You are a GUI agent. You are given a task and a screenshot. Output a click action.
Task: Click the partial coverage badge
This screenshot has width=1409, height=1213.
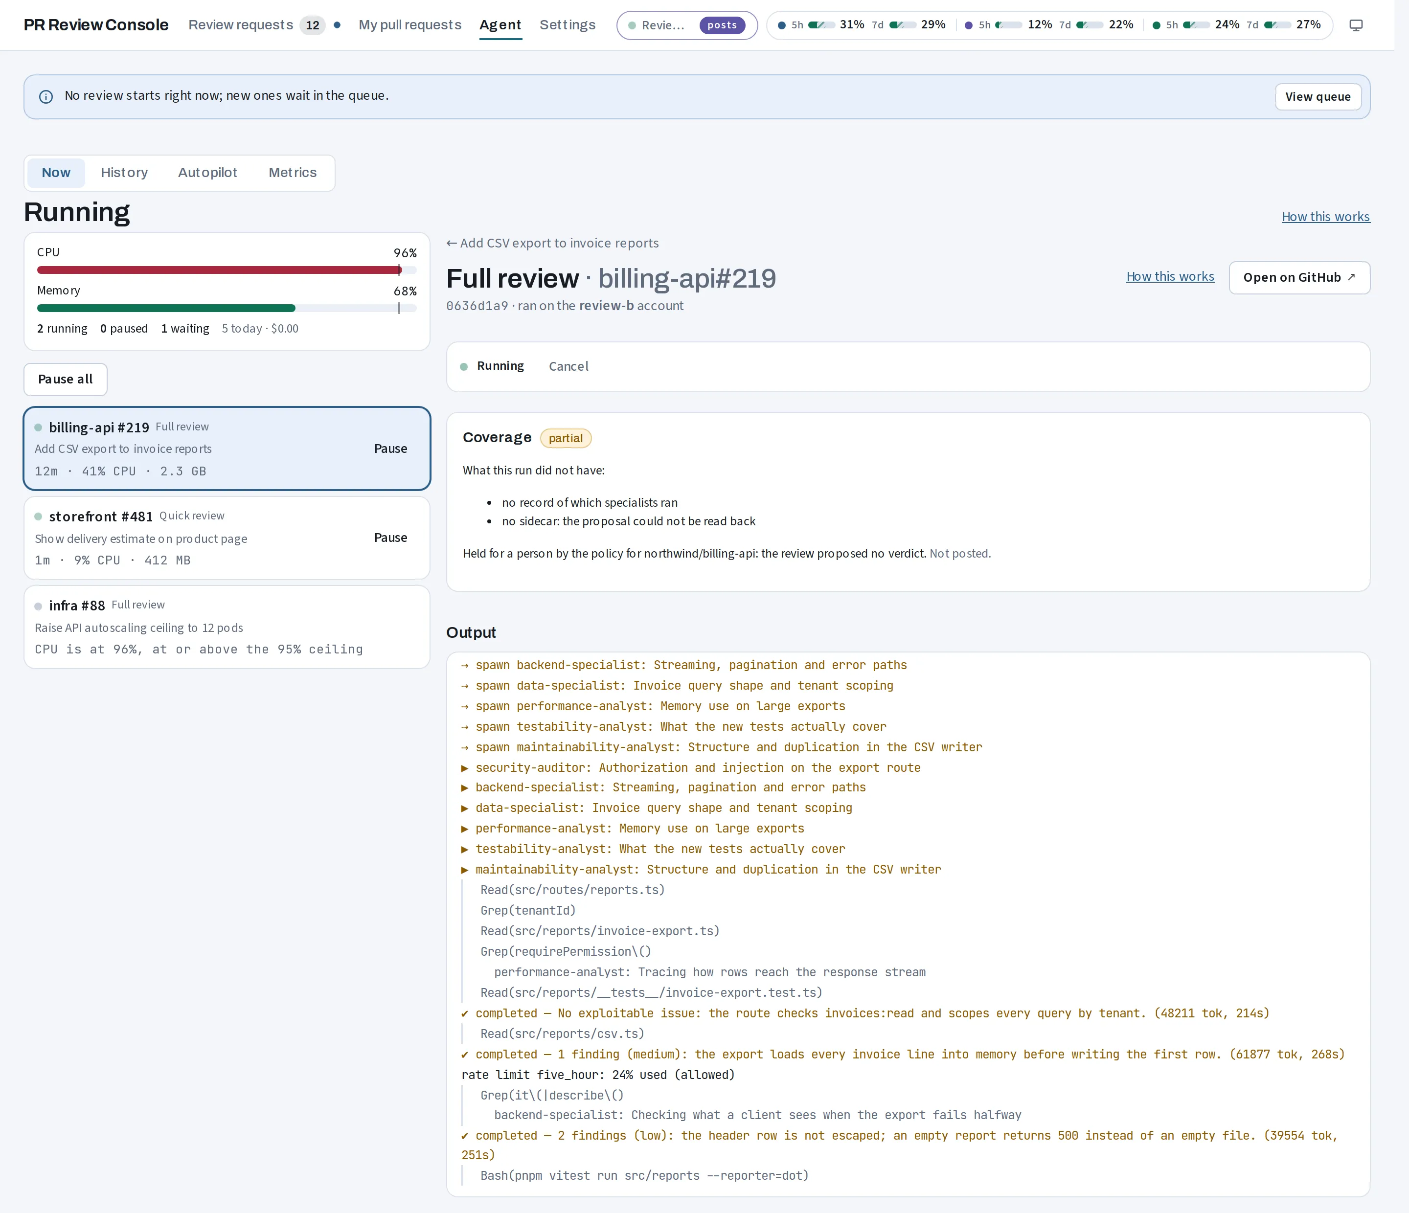point(566,438)
